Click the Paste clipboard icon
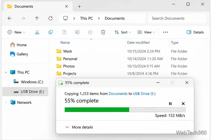The image size is (211, 140). coord(64,32)
